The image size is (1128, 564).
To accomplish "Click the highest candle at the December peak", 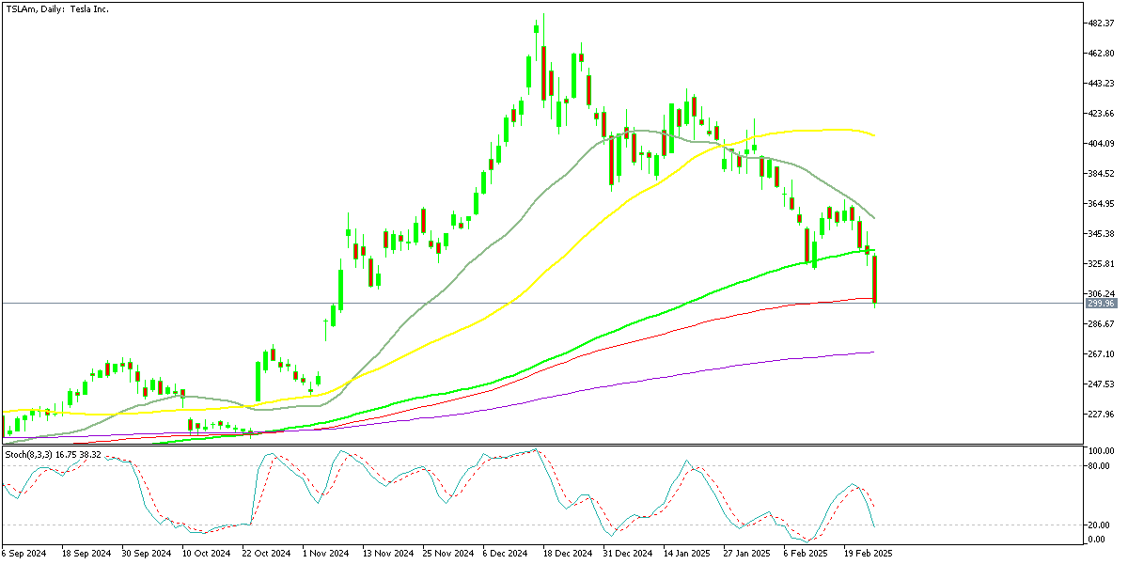I will pos(543,56).
